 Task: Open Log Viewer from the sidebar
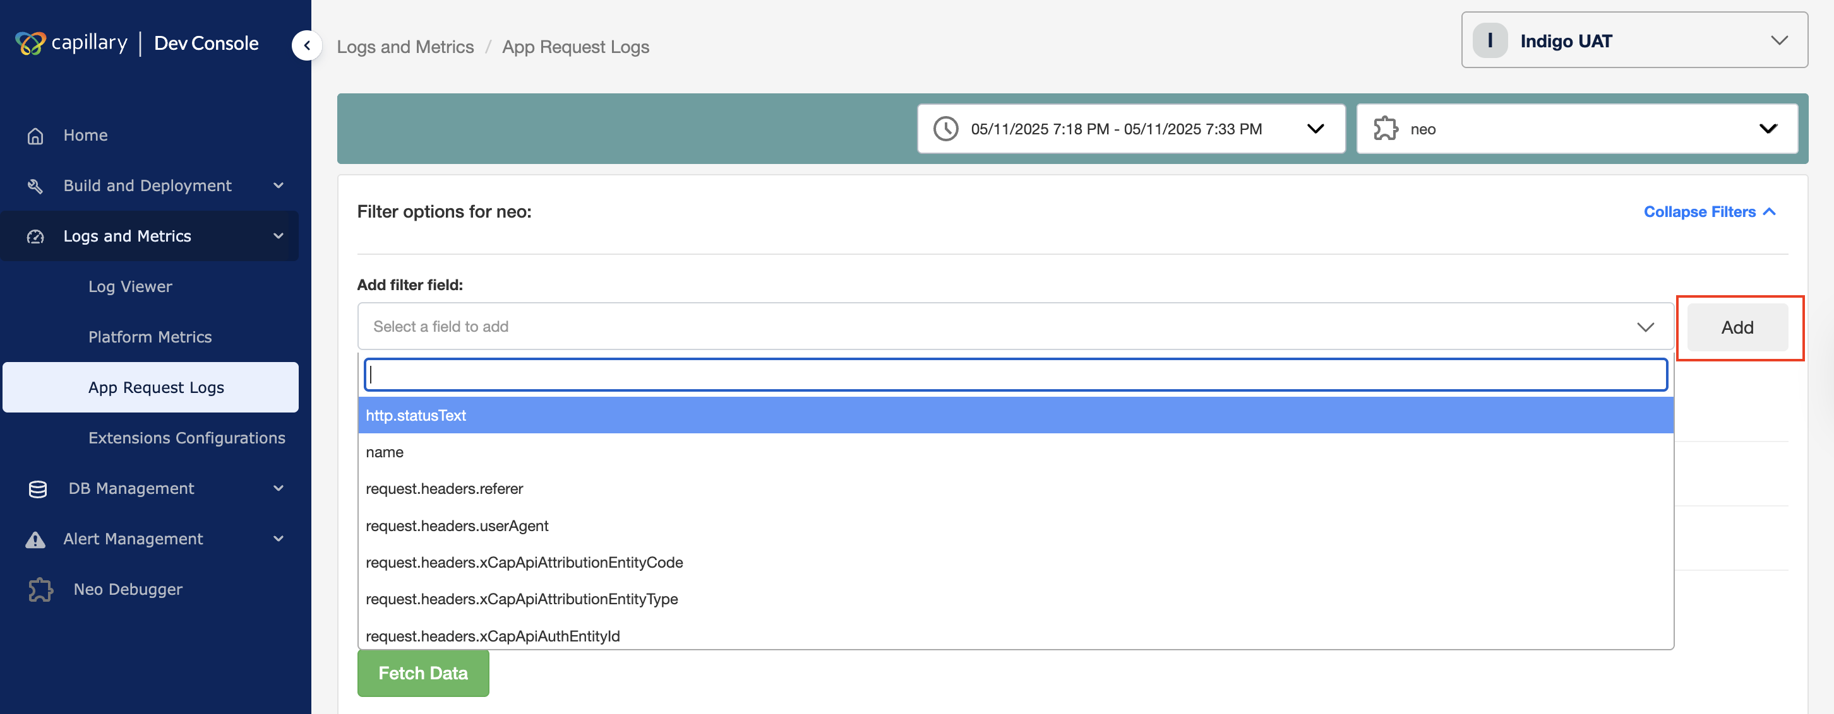pyautogui.click(x=130, y=286)
